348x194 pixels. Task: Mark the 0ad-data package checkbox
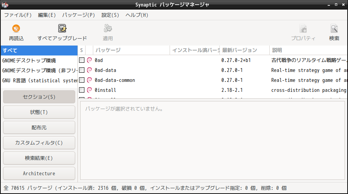click(82, 70)
